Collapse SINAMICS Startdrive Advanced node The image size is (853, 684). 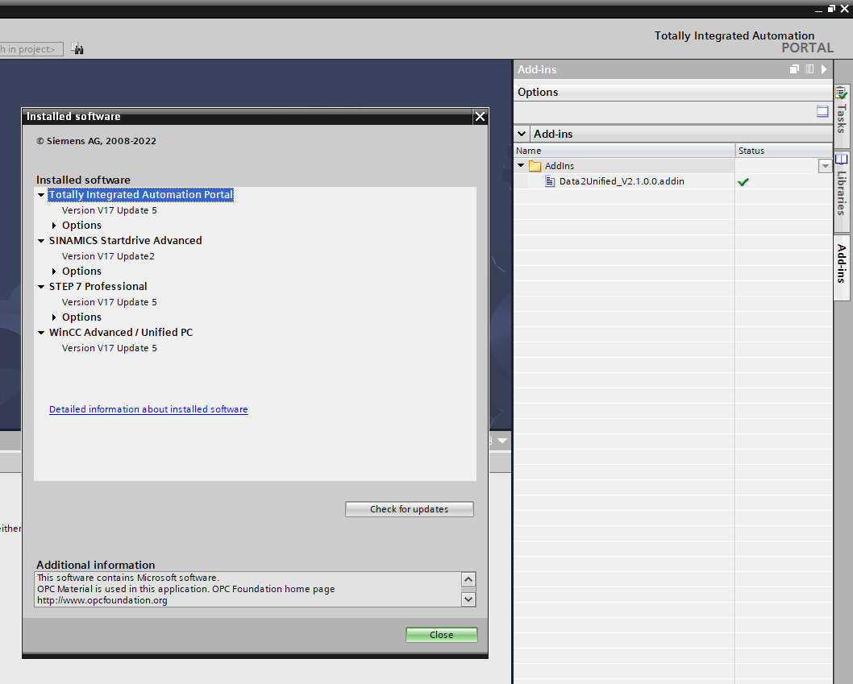(x=41, y=240)
